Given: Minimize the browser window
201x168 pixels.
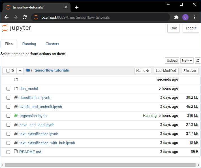Looking at the screenshot, I should click(168, 4).
